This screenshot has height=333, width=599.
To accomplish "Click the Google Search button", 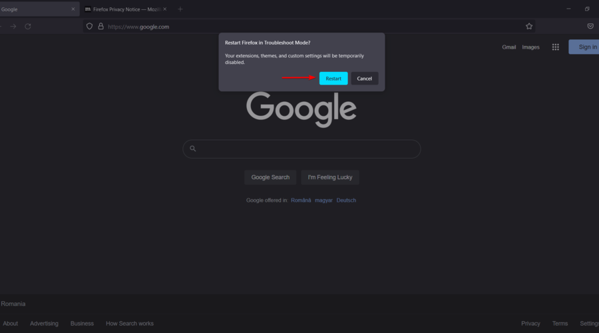I will click(x=270, y=177).
